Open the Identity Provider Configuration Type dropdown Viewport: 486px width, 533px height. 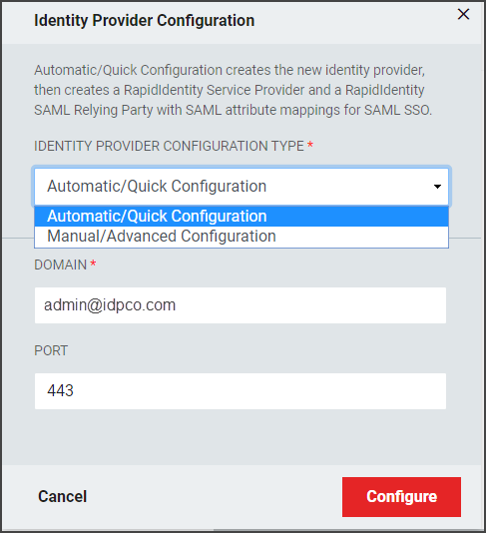coord(242,187)
